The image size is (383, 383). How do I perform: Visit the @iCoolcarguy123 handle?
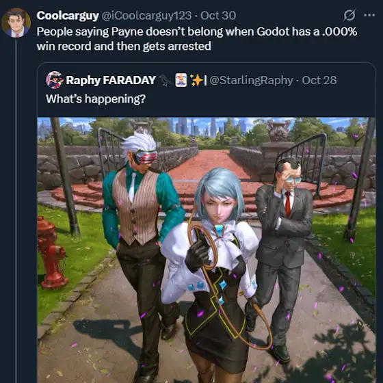146,16
